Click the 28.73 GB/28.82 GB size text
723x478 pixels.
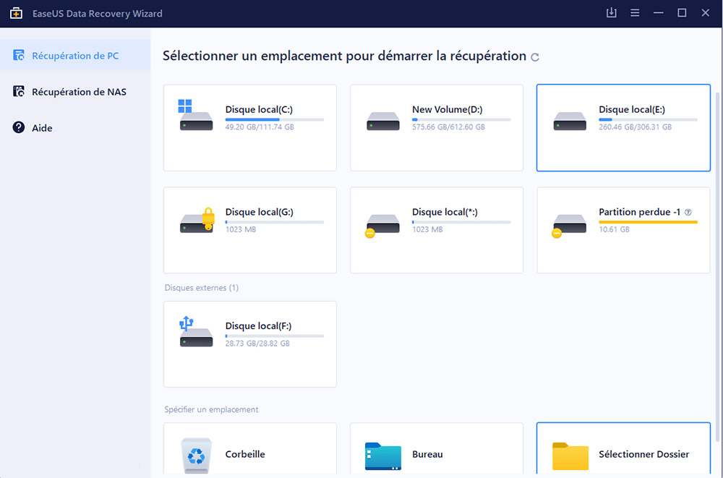point(257,343)
